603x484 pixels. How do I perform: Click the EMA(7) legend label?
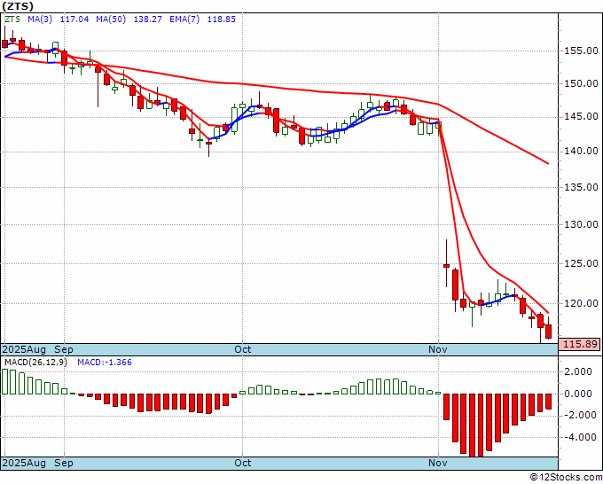coord(184,20)
